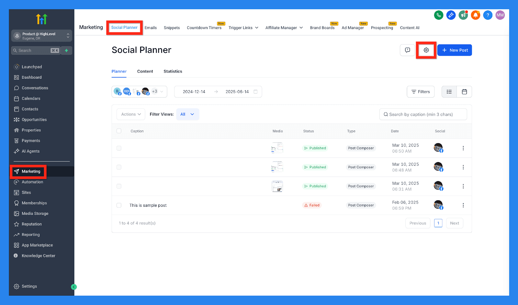Open the megaphone announcements icon

tap(463, 15)
